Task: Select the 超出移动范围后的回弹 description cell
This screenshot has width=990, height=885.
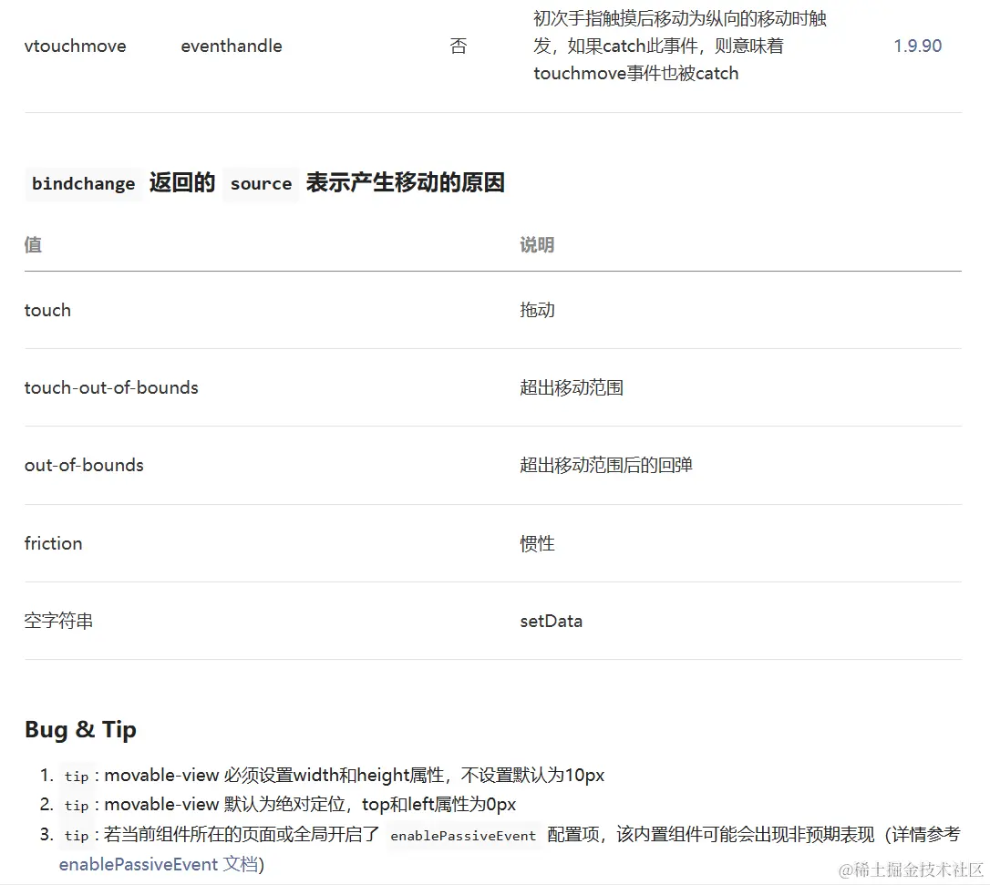Action: [606, 465]
